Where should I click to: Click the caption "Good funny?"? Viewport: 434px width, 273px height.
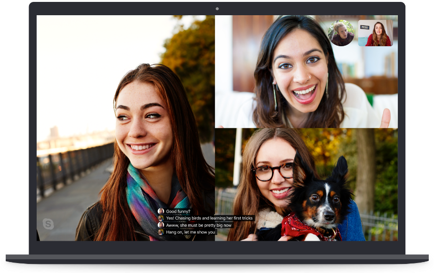(178, 211)
